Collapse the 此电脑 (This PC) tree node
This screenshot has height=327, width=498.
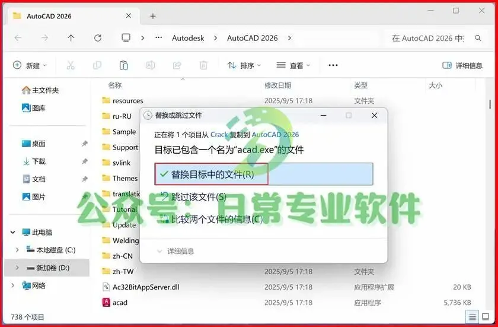(12, 232)
